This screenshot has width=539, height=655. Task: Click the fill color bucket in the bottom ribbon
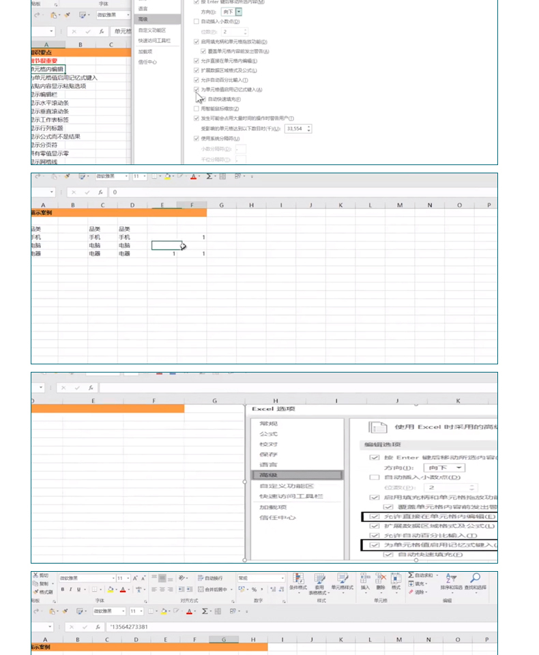[111, 589]
